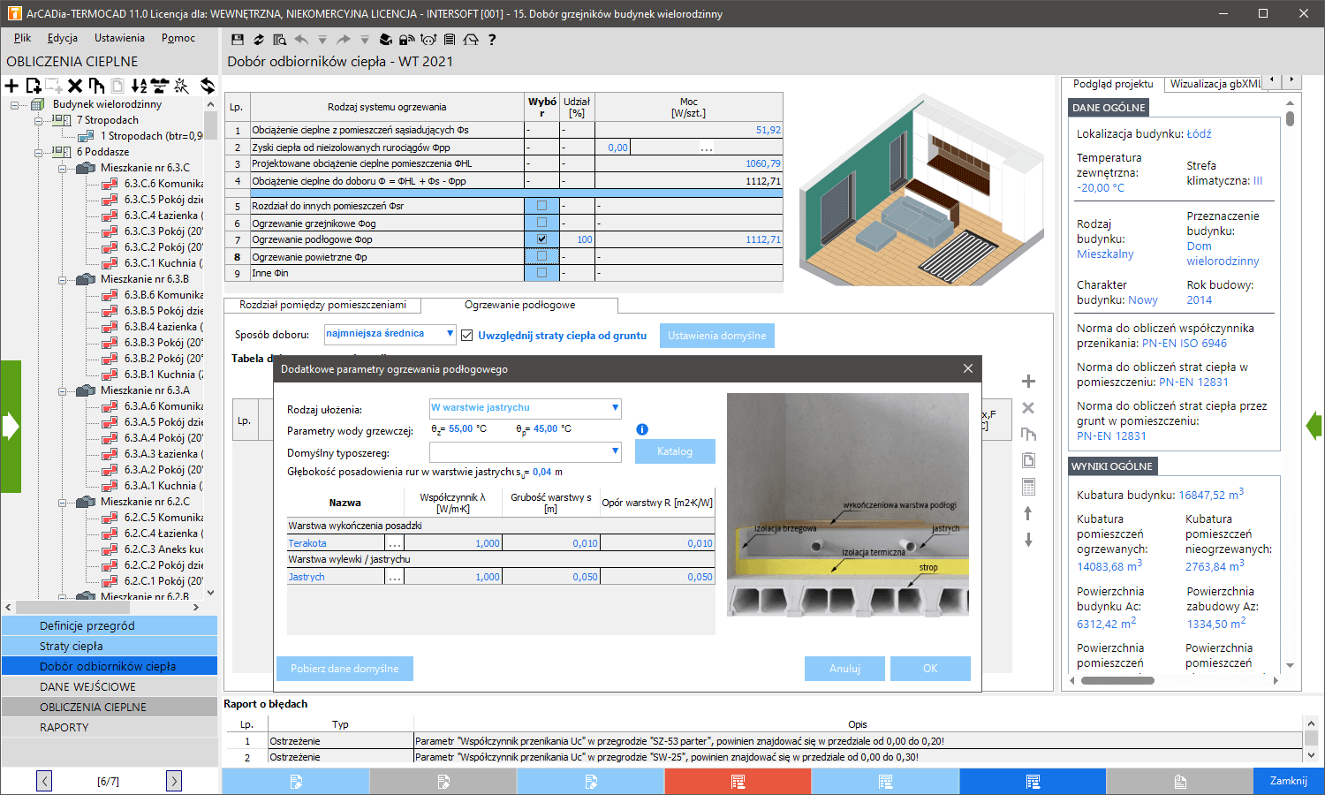
Task: Tick checkbox for Rozdział do innych pomieszczeń
Action: [x=541, y=206]
